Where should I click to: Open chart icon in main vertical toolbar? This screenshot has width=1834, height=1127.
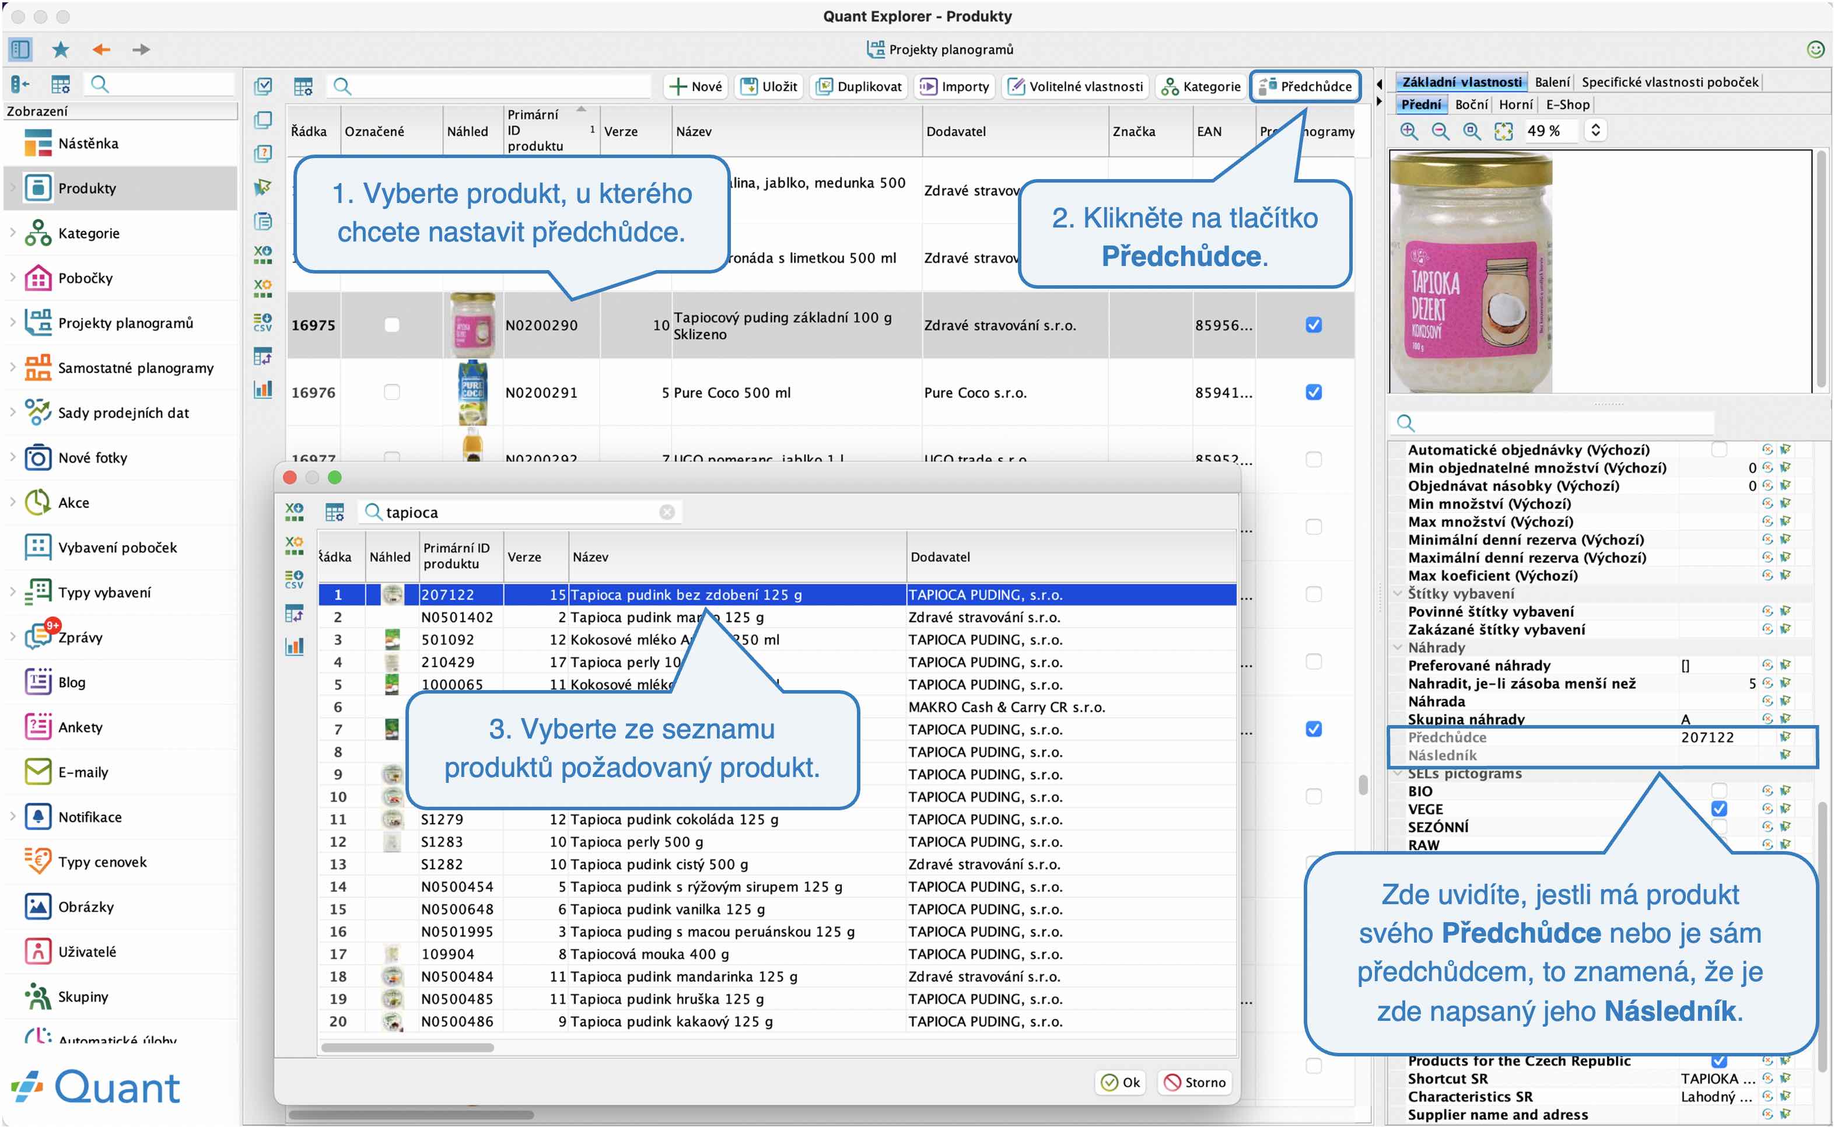tap(262, 389)
